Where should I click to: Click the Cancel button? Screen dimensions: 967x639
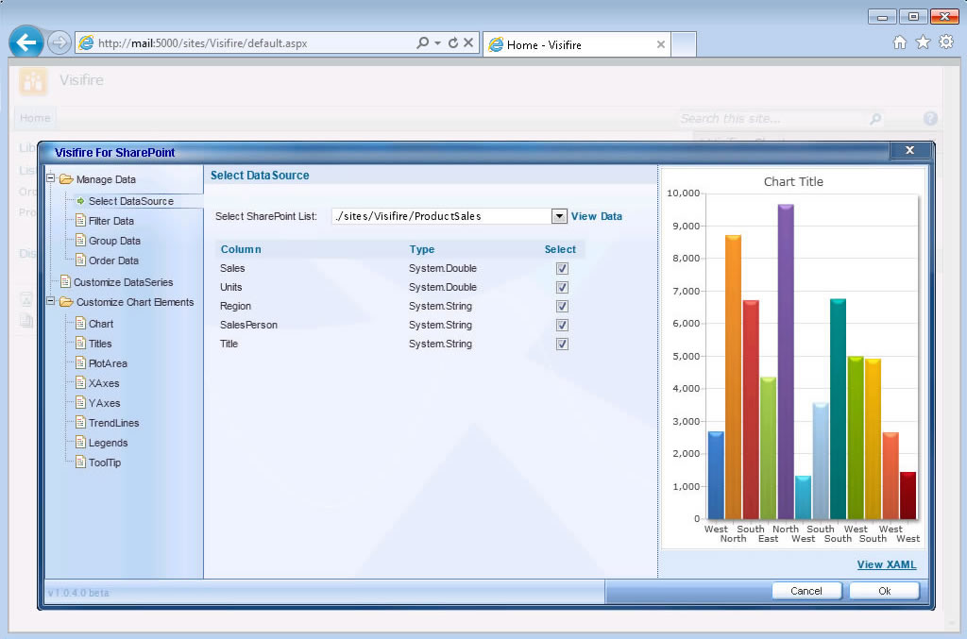(x=806, y=591)
